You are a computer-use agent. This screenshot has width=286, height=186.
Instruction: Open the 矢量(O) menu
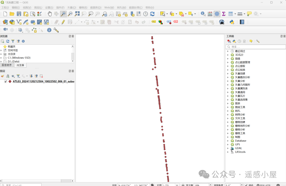[x=72, y=7]
